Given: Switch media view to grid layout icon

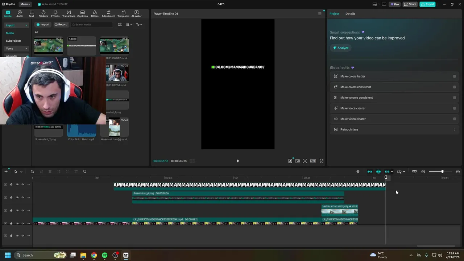Looking at the screenshot, I should 120,25.
